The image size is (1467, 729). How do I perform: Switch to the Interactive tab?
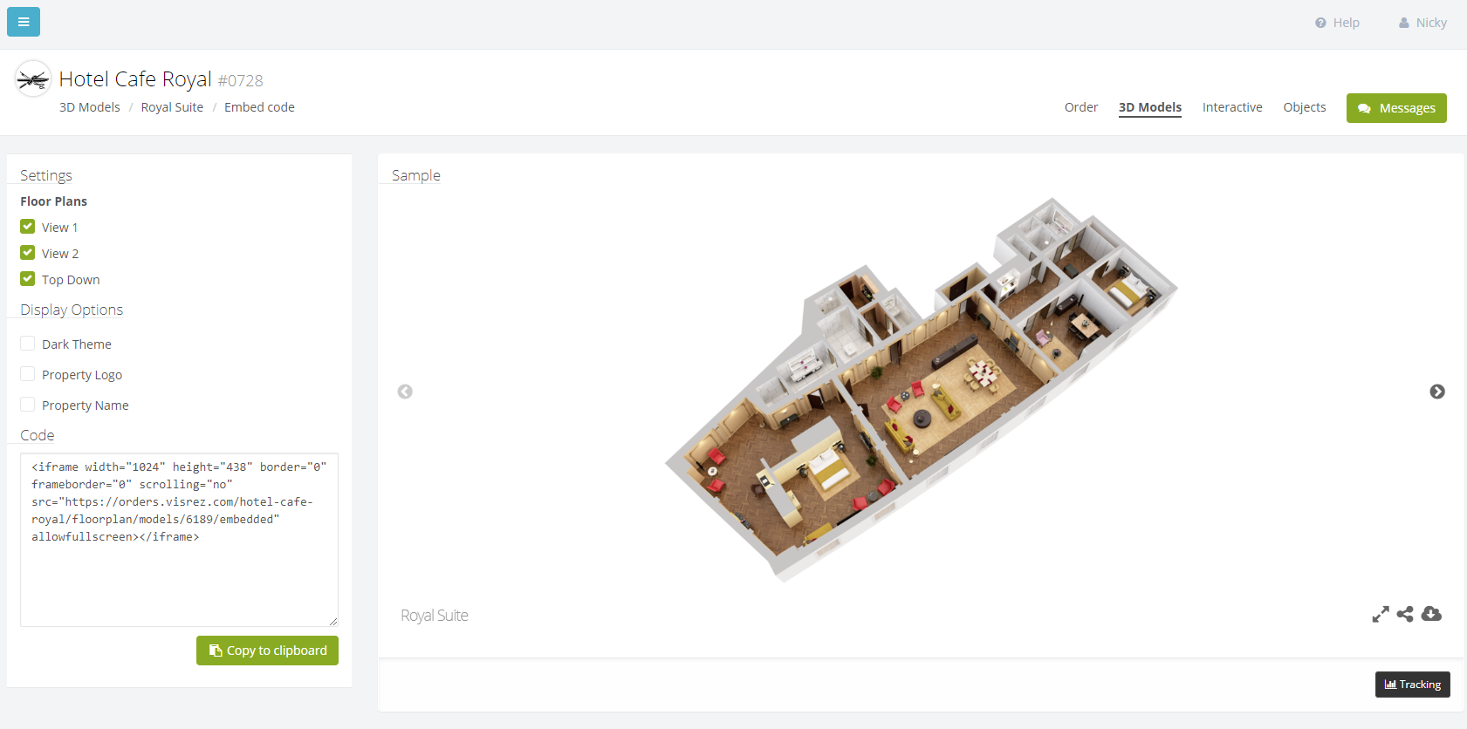pos(1231,107)
